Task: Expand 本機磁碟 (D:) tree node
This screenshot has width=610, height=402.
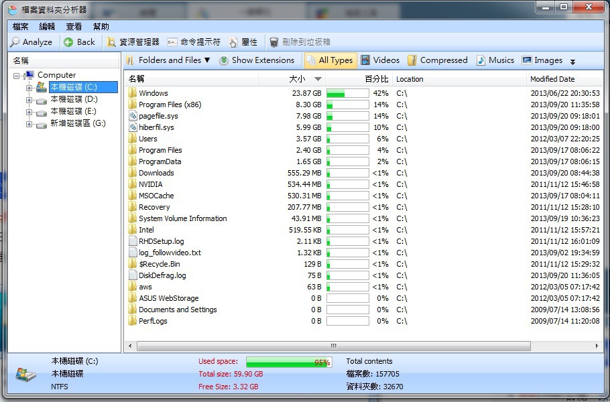Action: click(29, 100)
